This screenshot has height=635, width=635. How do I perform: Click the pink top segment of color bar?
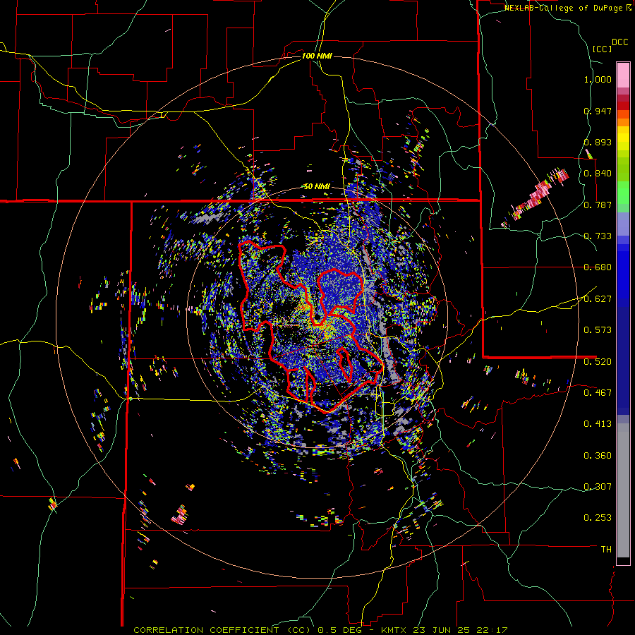pos(623,75)
